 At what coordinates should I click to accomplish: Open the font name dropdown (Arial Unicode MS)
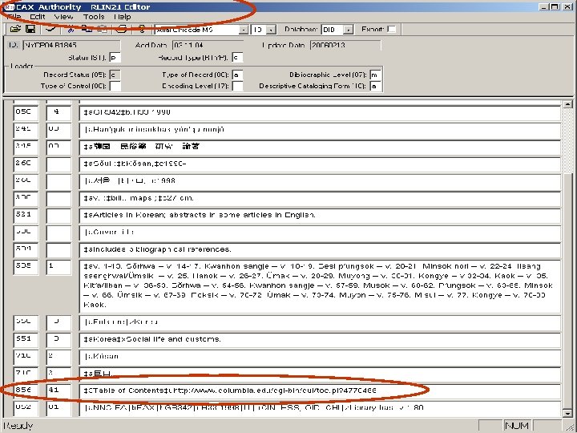(x=244, y=30)
